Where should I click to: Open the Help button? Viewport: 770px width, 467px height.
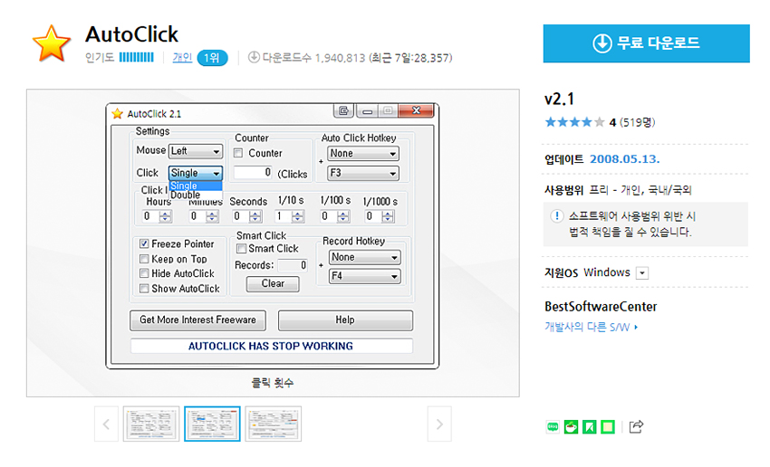pos(345,319)
